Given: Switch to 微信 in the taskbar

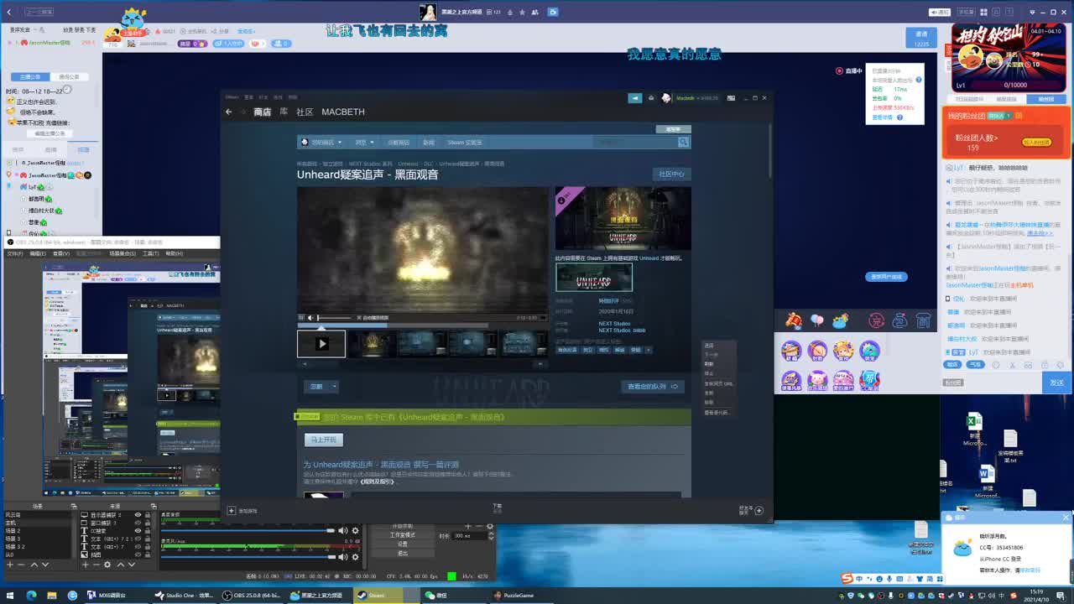Looking at the screenshot, I should click(454, 596).
